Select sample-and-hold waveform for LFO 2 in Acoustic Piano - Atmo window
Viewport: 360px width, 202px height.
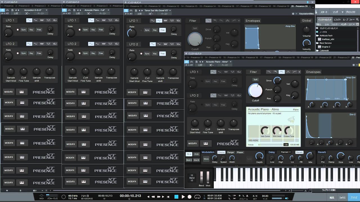(239, 96)
